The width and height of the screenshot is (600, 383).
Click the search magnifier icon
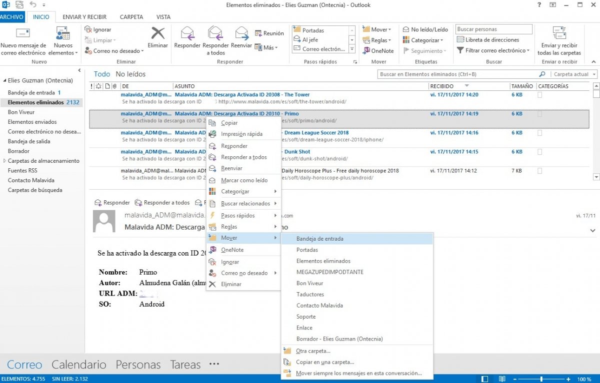[542, 74]
